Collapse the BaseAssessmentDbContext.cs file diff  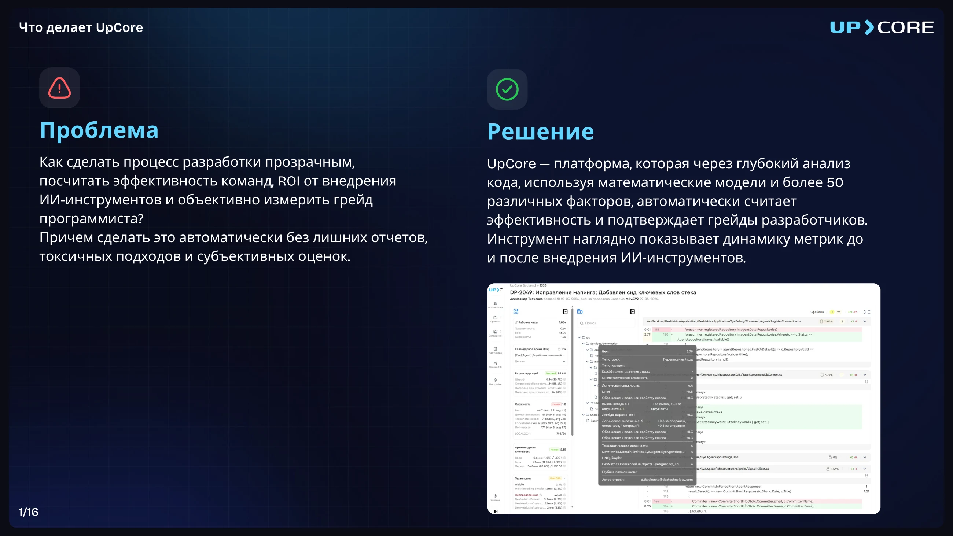click(865, 375)
